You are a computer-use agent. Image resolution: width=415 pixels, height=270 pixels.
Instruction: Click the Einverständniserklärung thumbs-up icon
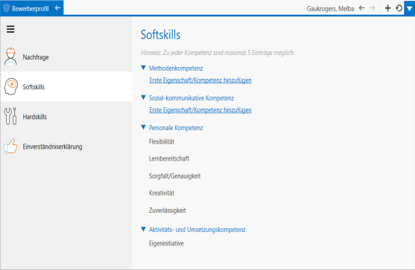(10, 146)
